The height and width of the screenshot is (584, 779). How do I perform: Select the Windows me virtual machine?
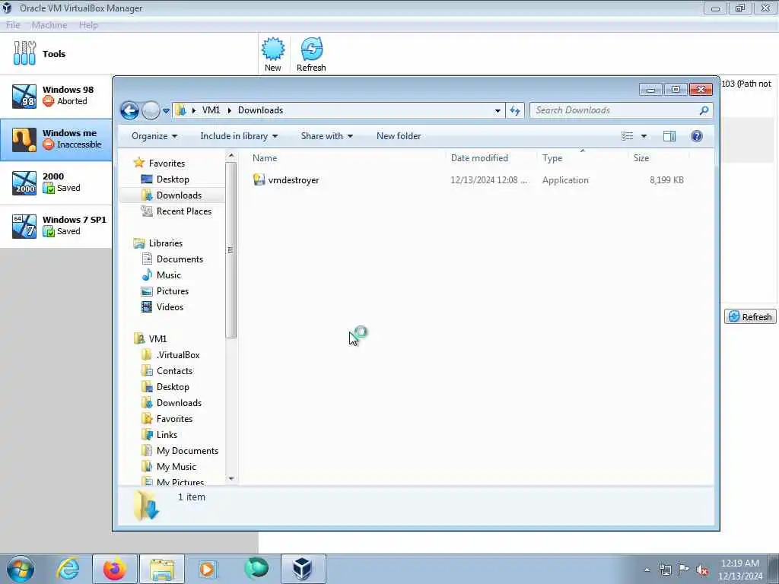pos(56,140)
